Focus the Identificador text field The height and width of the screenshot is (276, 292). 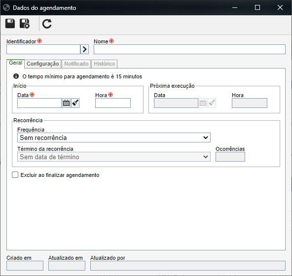(x=43, y=49)
